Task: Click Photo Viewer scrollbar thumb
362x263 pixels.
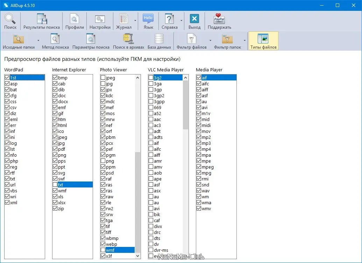Action: (x=137, y=202)
